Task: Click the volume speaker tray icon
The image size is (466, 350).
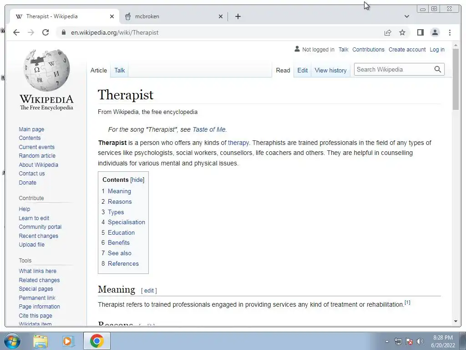Action: (x=420, y=341)
